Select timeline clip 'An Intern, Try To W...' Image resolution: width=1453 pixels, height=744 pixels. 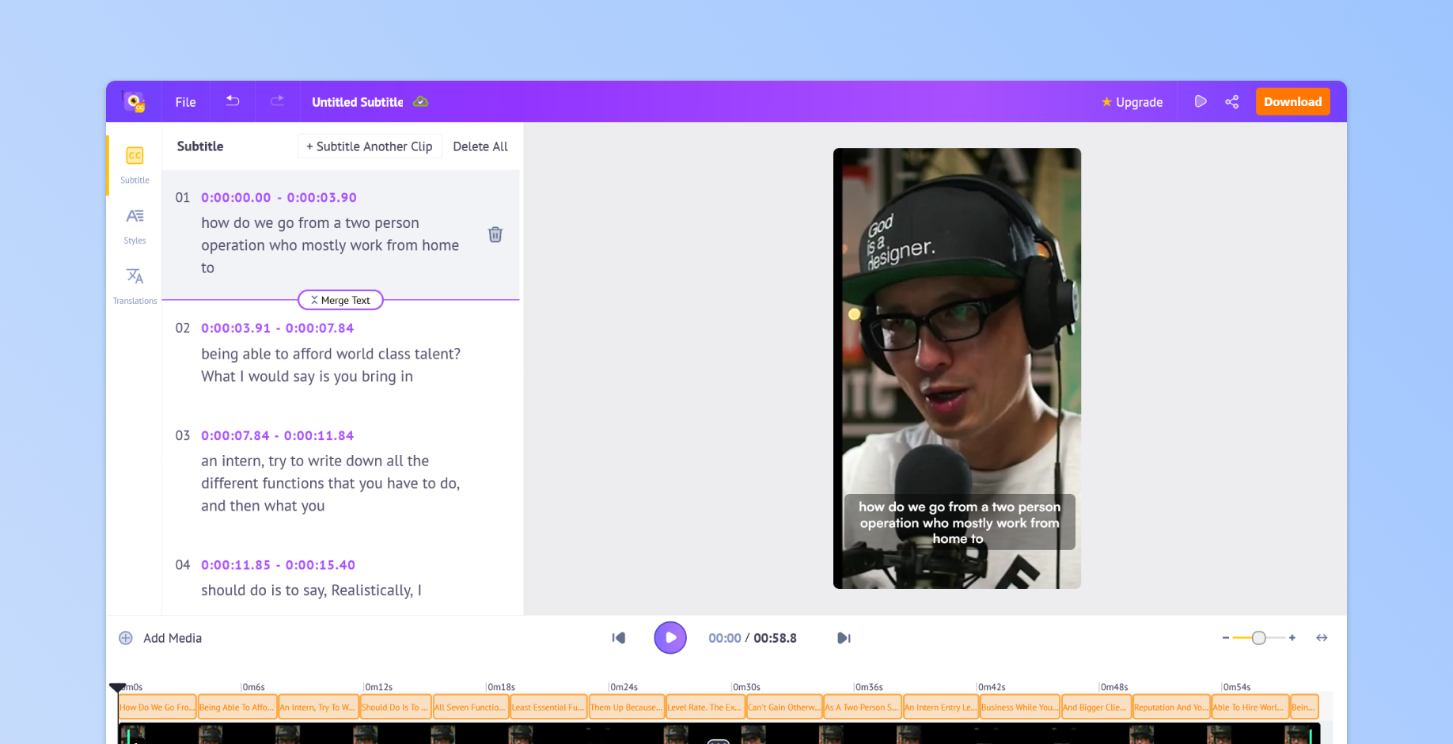coord(318,708)
